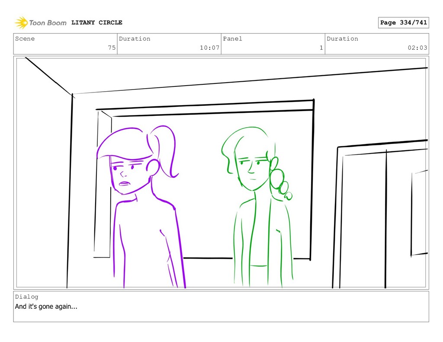Image resolution: width=443 pixels, height=342 pixels.
Task: Click the Dialog label
Action: pos(26,297)
